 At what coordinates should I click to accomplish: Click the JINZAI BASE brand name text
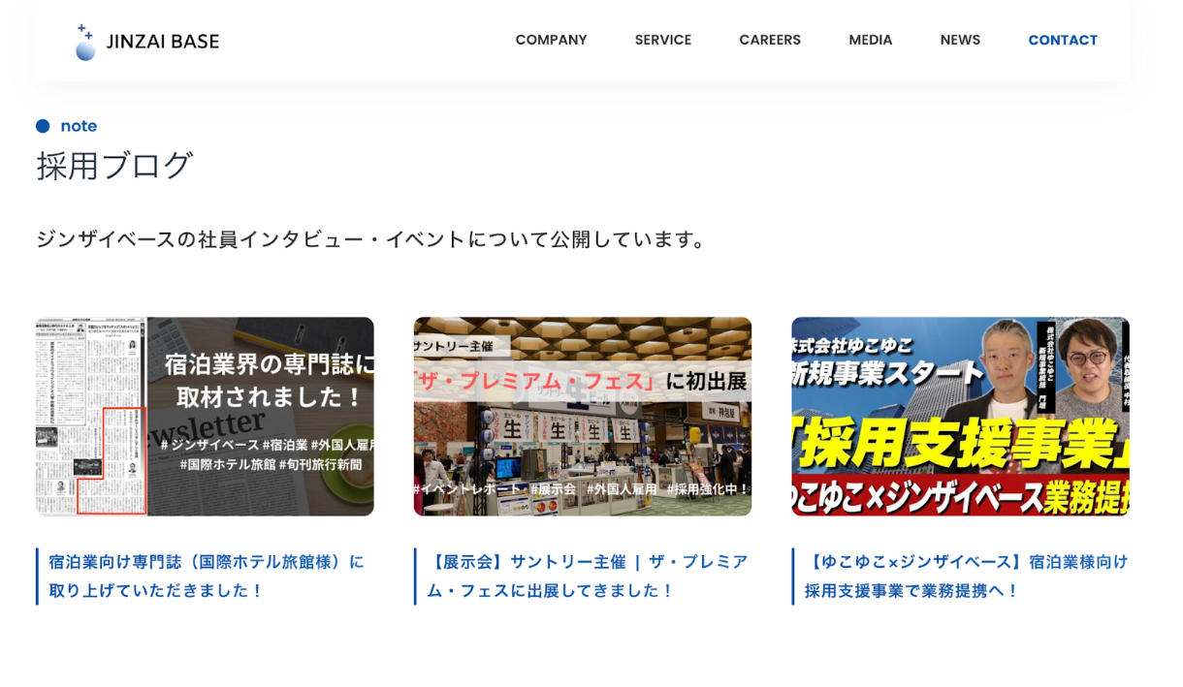[x=163, y=42]
